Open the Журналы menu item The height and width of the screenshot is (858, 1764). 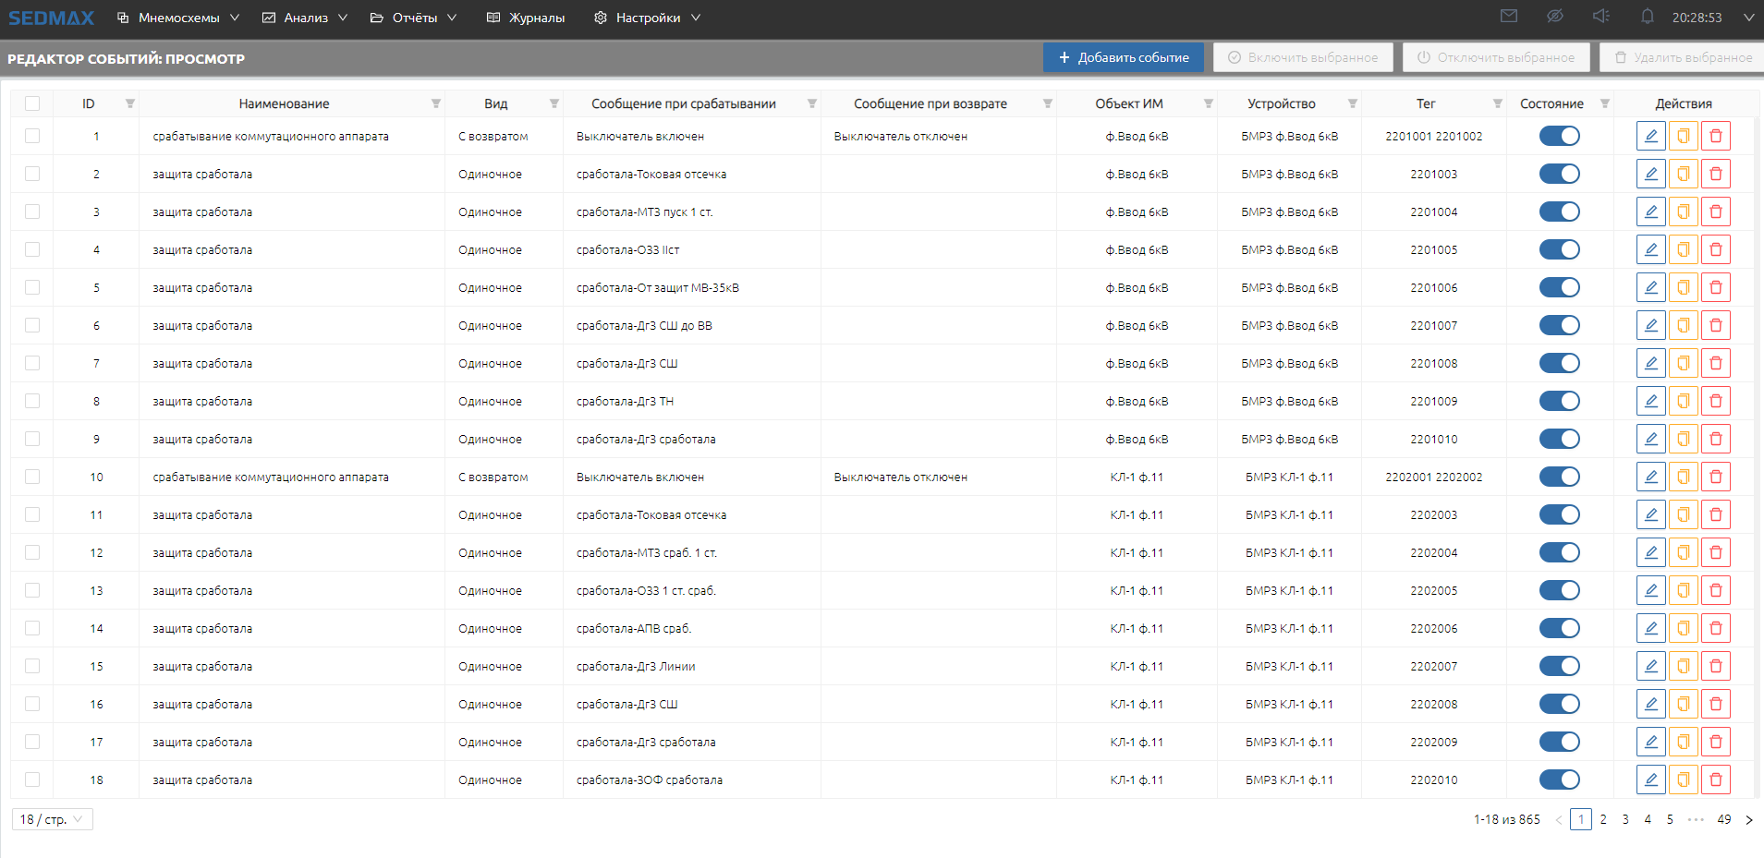click(x=526, y=18)
